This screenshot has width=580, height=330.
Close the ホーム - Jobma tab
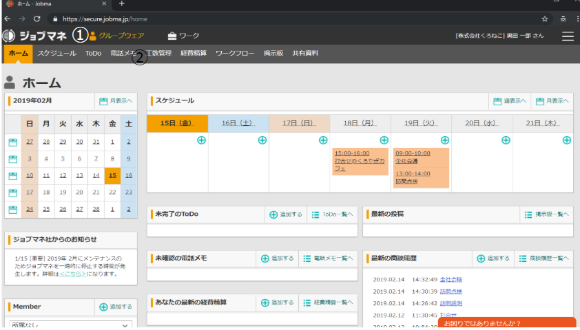pyautogui.click(x=104, y=3)
